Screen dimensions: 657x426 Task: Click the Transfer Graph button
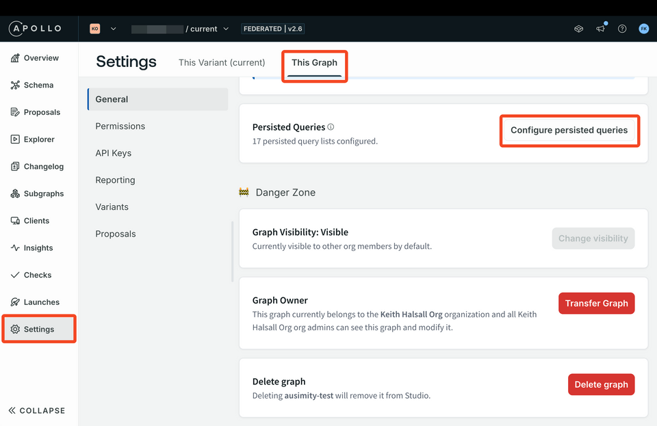tap(597, 304)
